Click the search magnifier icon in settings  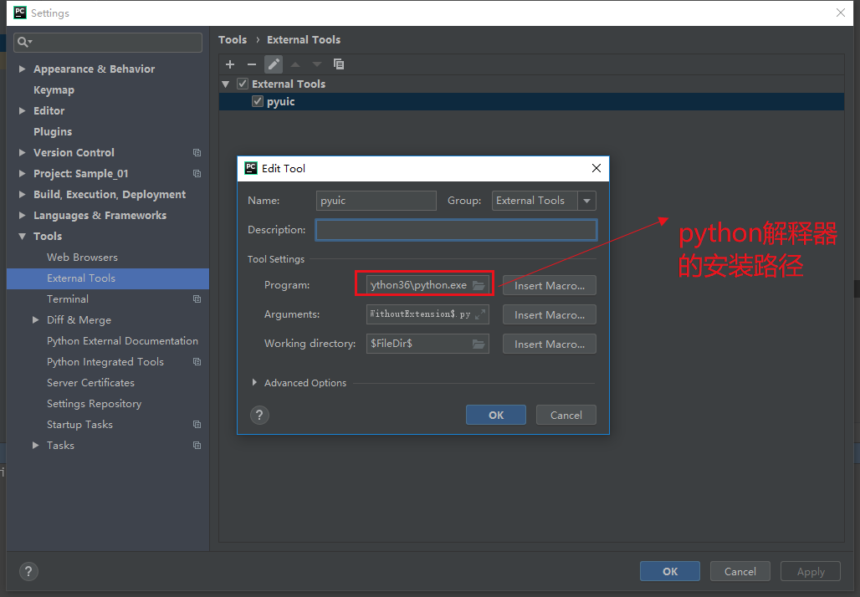click(x=24, y=42)
